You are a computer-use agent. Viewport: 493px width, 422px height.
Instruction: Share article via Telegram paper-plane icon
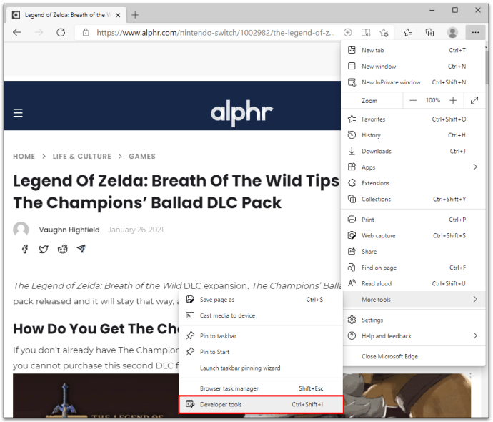[x=81, y=249]
